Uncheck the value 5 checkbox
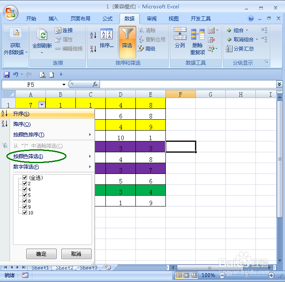Viewport: 285px width, 282px height. point(25,195)
